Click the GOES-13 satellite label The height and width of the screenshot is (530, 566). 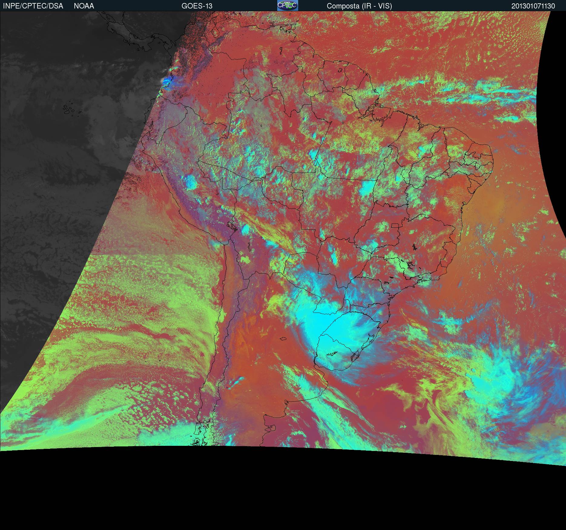click(197, 6)
